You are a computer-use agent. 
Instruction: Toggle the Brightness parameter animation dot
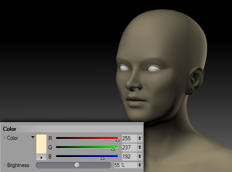5,165
